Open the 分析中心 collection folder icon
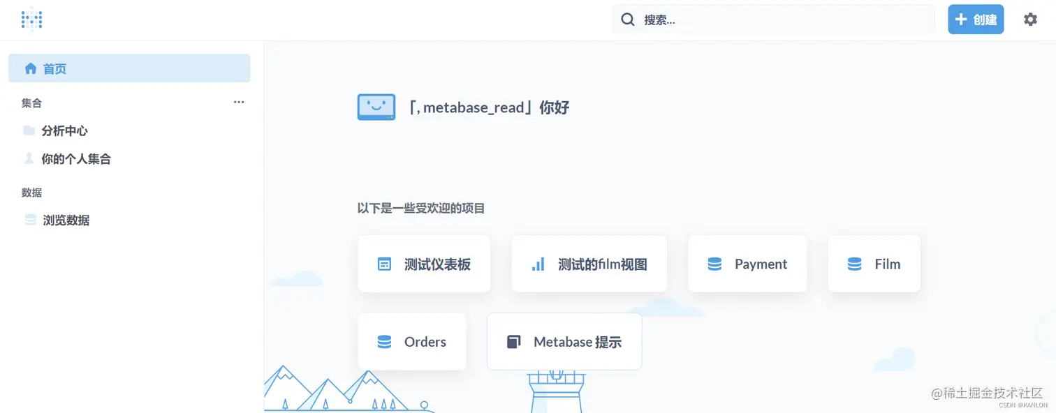1056x413 pixels. (x=29, y=130)
